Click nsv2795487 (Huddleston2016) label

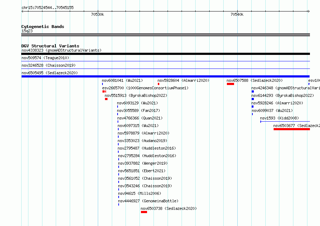click(147, 148)
